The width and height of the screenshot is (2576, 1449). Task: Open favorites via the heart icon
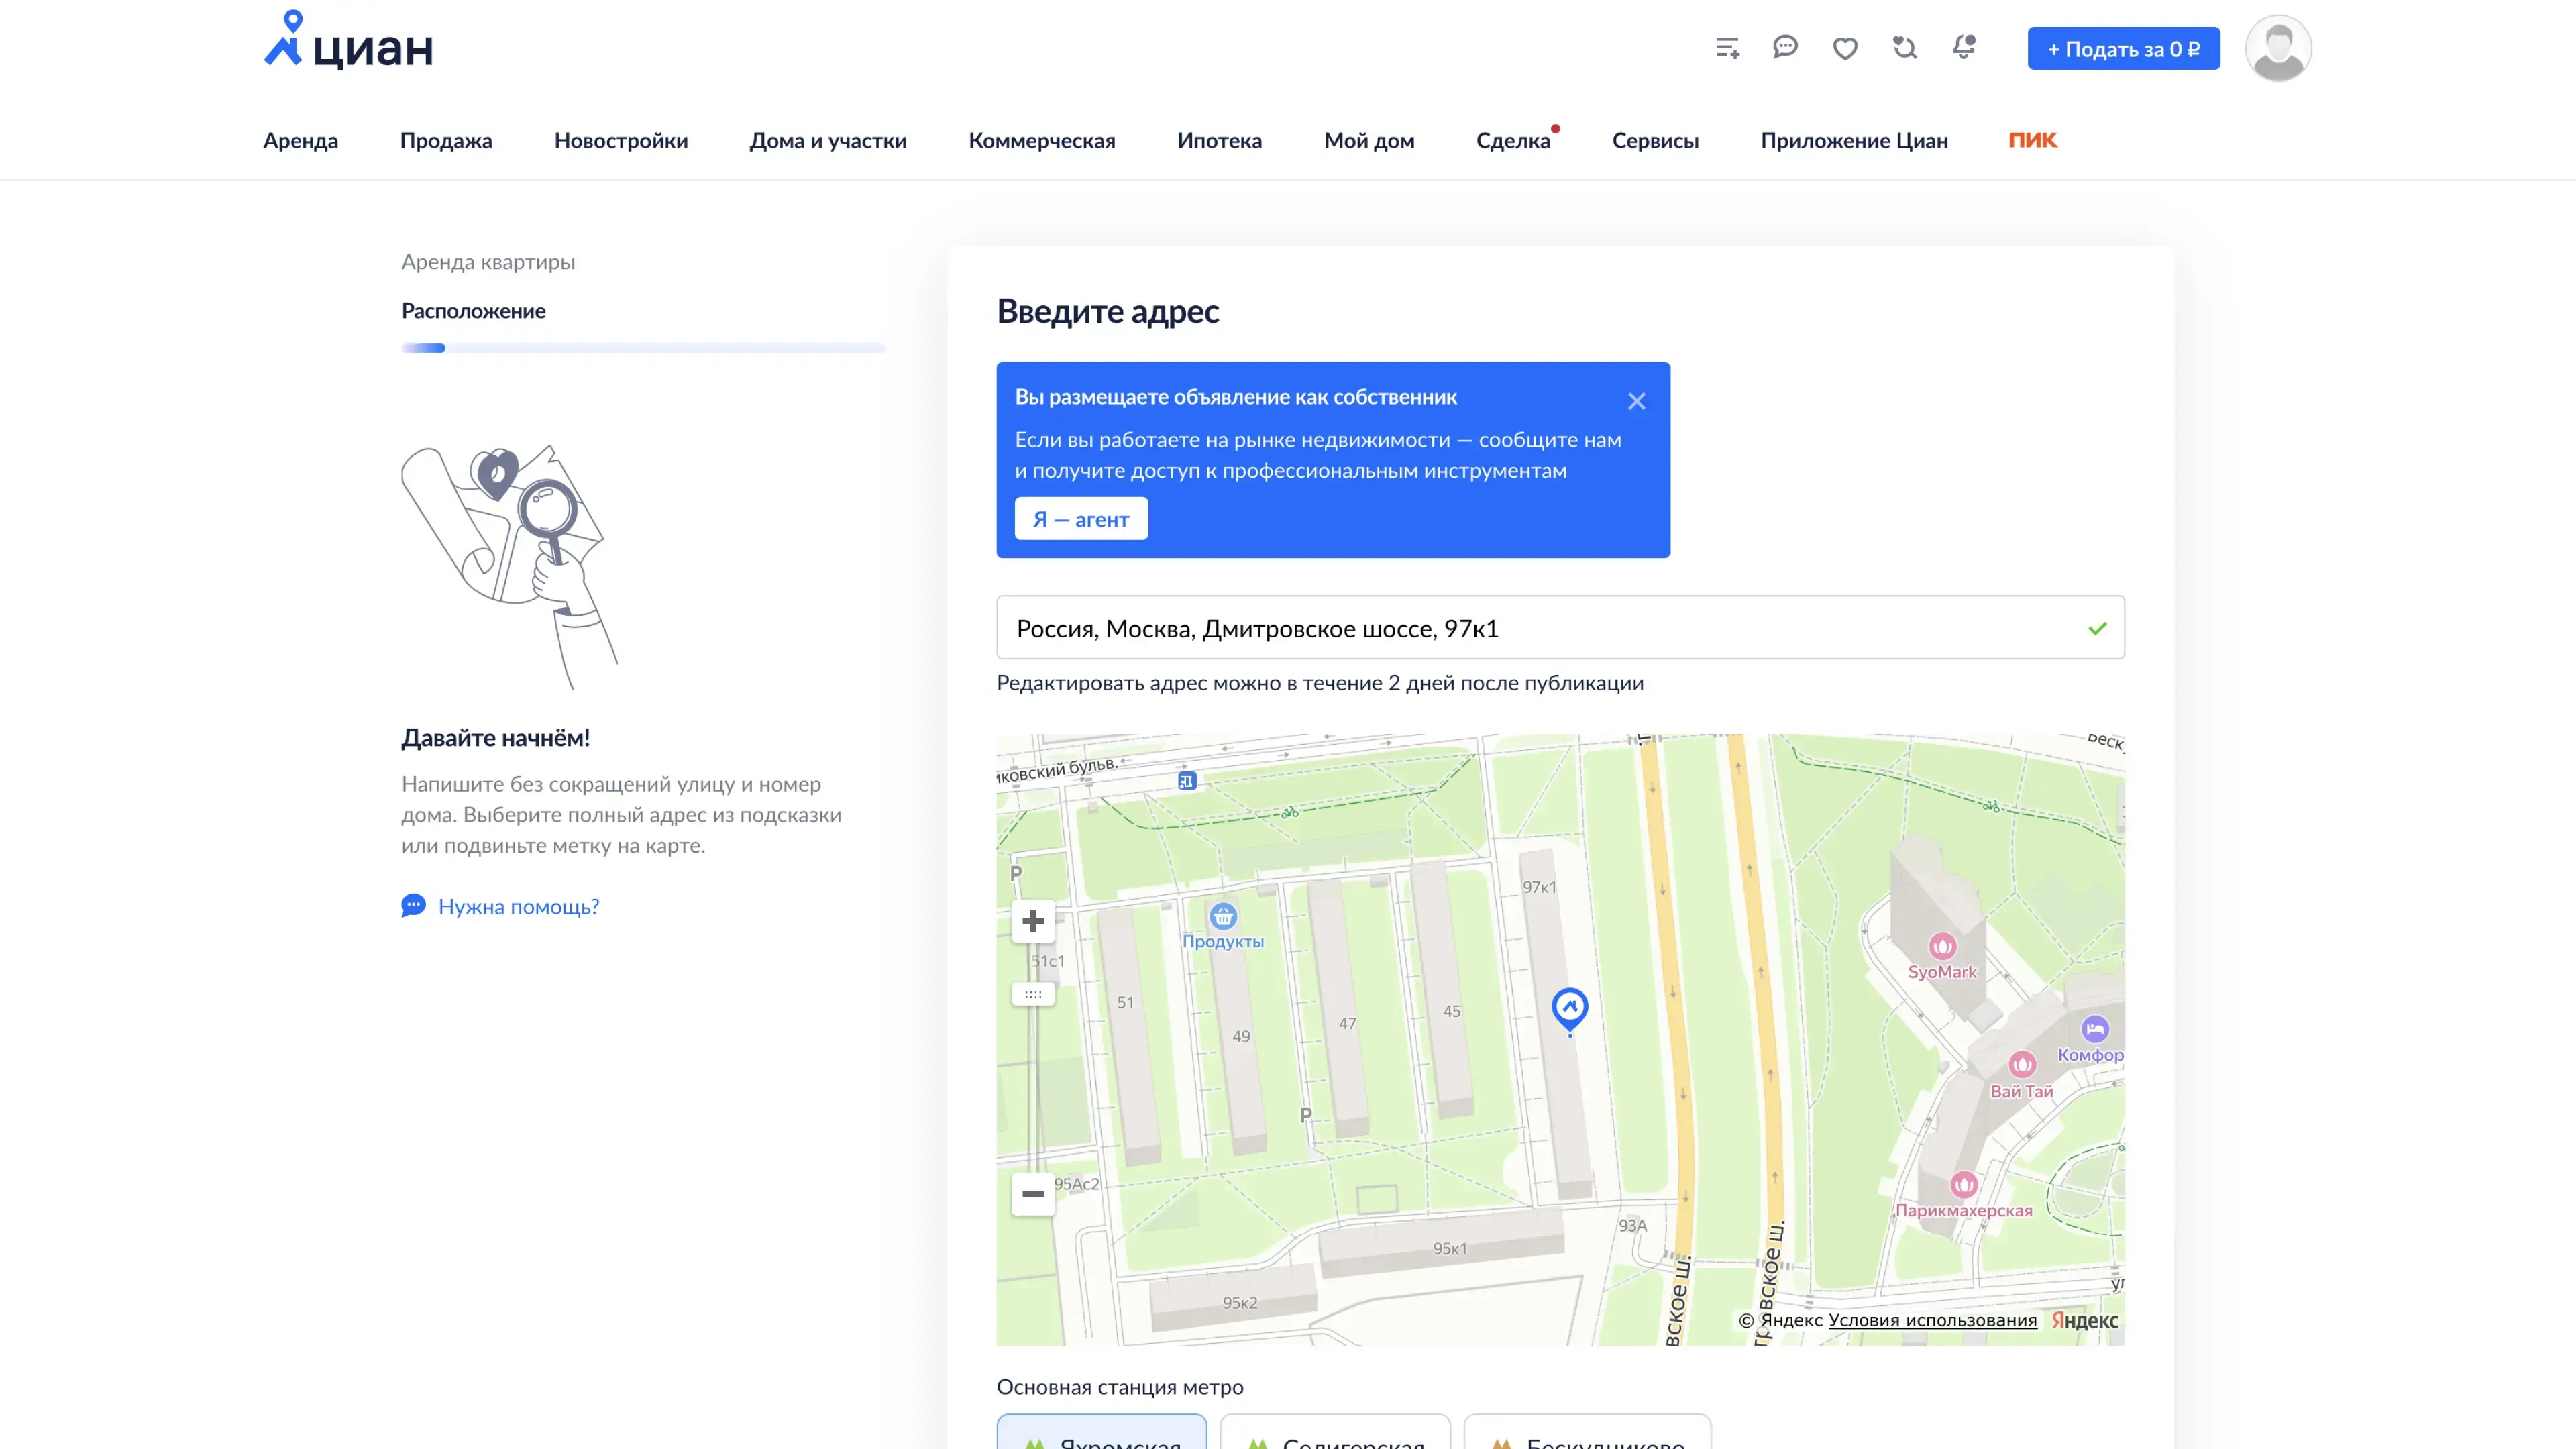coord(1845,48)
